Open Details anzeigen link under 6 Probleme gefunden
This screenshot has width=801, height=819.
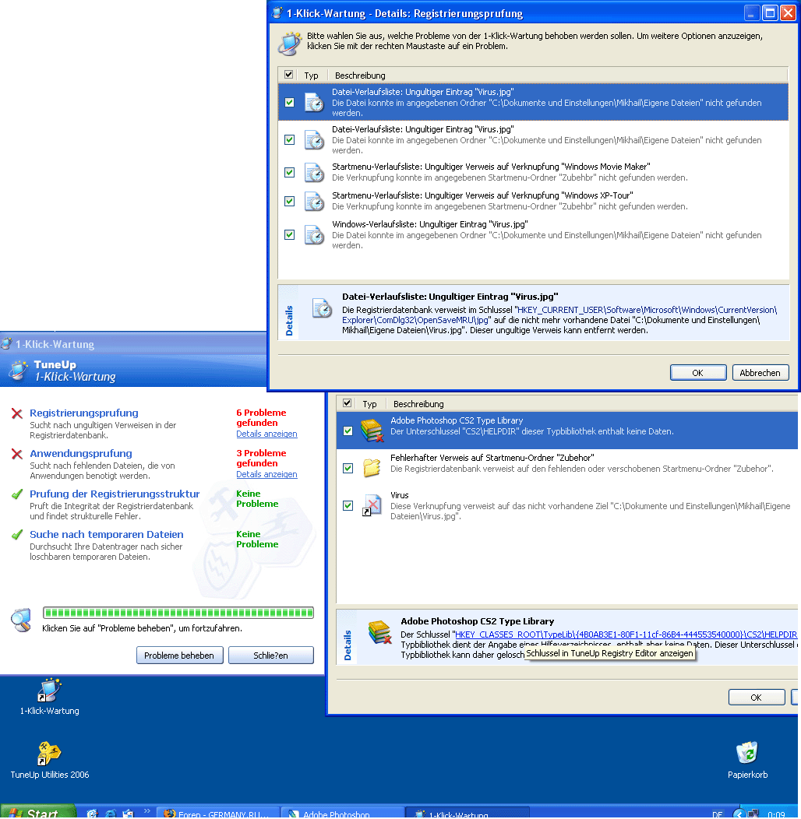click(x=266, y=434)
